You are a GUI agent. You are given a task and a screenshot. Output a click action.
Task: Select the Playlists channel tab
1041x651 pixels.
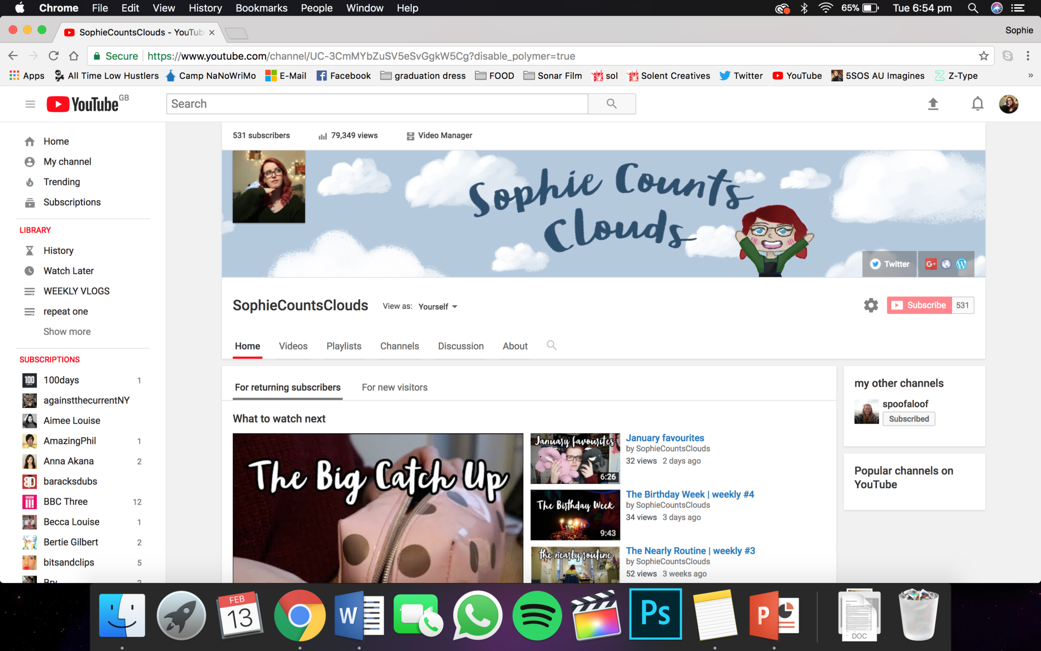point(344,346)
